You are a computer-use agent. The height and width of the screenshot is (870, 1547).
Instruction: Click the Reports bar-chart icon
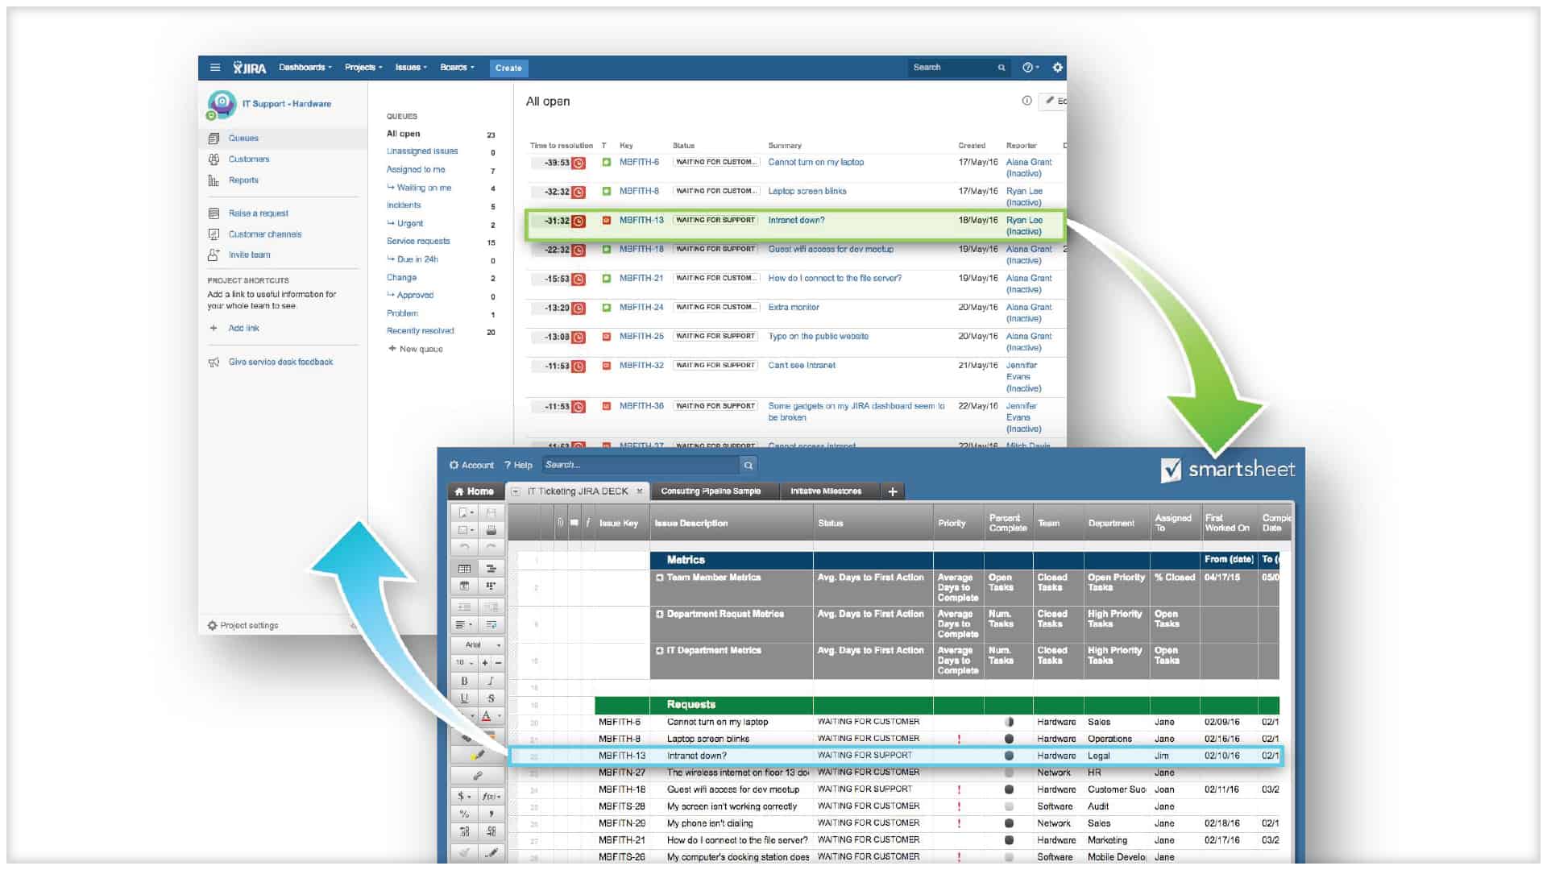pyautogui.click(x=214, y=180)
